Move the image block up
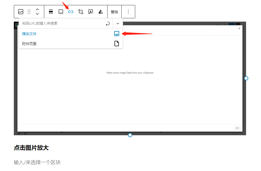This screenshot has width=261, height=171. click(x=37, y=9)
